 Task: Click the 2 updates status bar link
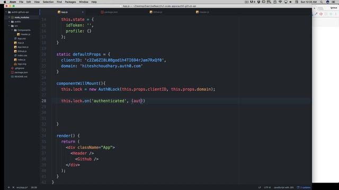point(304,188)
